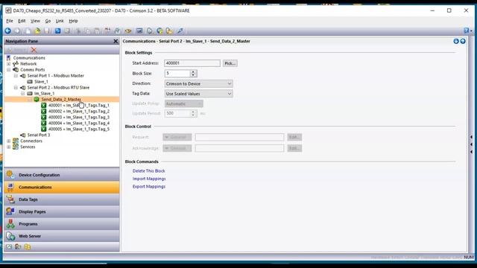The height and width of the screenshot is (268, 477).
Task: Open the Help menu
Action: click(73, 21)
